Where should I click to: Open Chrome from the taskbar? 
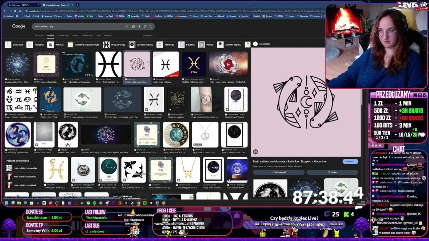click(138, 203)
